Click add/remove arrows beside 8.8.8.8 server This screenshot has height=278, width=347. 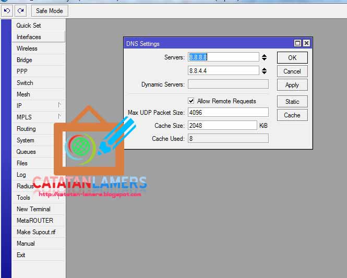tap(264, 57)
